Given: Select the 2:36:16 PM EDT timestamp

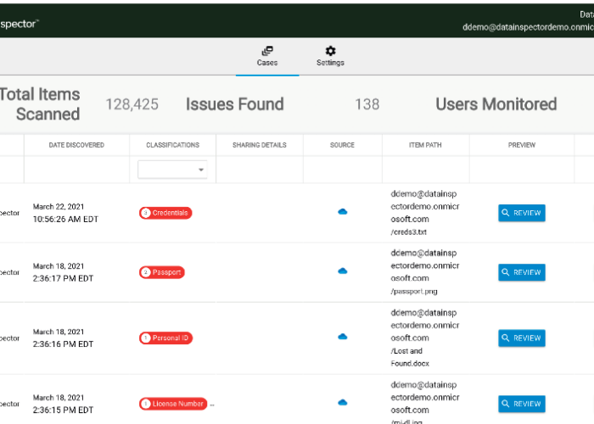Looking at the screenshot, I should coord(63,344).
